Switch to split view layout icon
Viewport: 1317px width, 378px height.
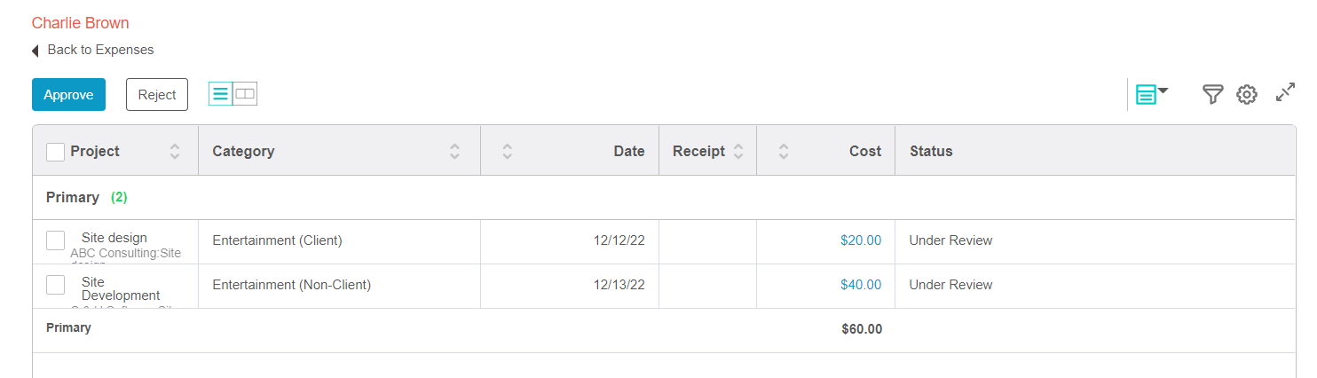[245, 93]
